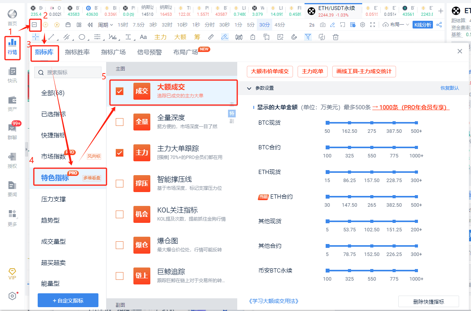Select 全部(68) indicator category

(x=53, y=93)
